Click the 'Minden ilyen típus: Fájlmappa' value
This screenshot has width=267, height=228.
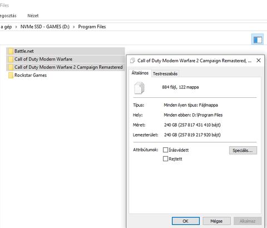pos(191,105)
